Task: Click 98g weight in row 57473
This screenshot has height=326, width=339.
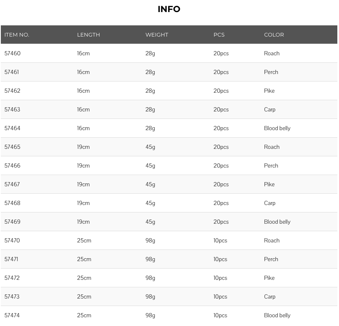Action: point(150,296)
